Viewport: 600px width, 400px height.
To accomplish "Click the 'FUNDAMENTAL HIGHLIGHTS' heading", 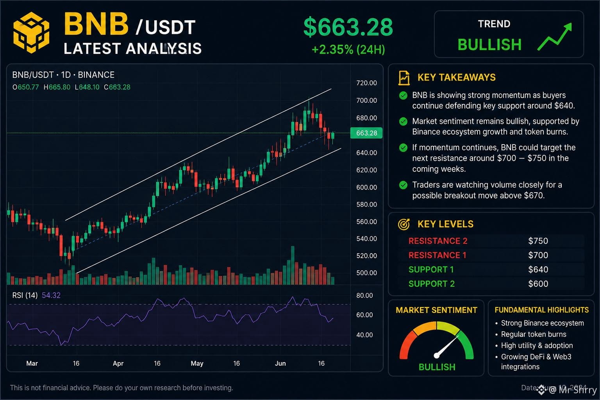I will click(x=541, y=310).
